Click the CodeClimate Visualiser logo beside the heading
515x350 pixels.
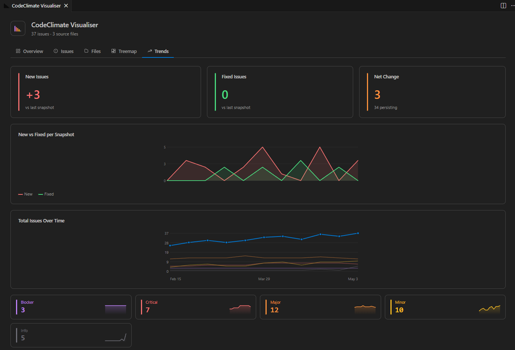click(18, 28)
